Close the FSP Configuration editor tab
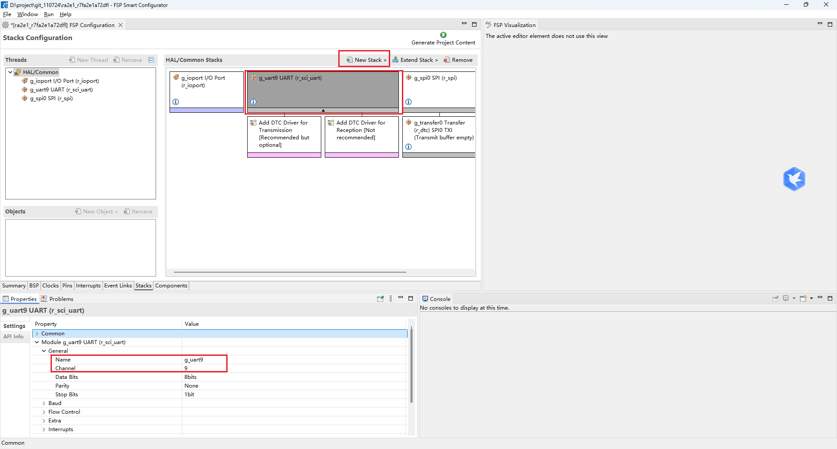The height and width of the screenshot is (449, 837). pos(121,25)
